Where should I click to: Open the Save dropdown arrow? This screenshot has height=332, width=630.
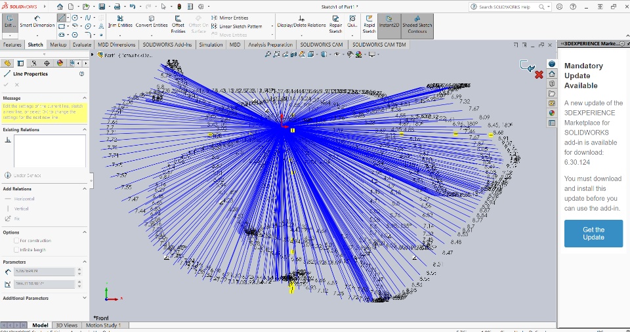point(108,7)
